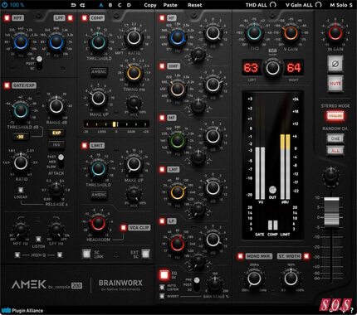Click the RANDOM CH. ALL button
Viewport: 357px width, 315px height.
coord(335,151)
